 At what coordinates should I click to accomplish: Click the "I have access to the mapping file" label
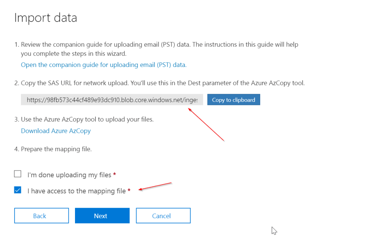76,191
